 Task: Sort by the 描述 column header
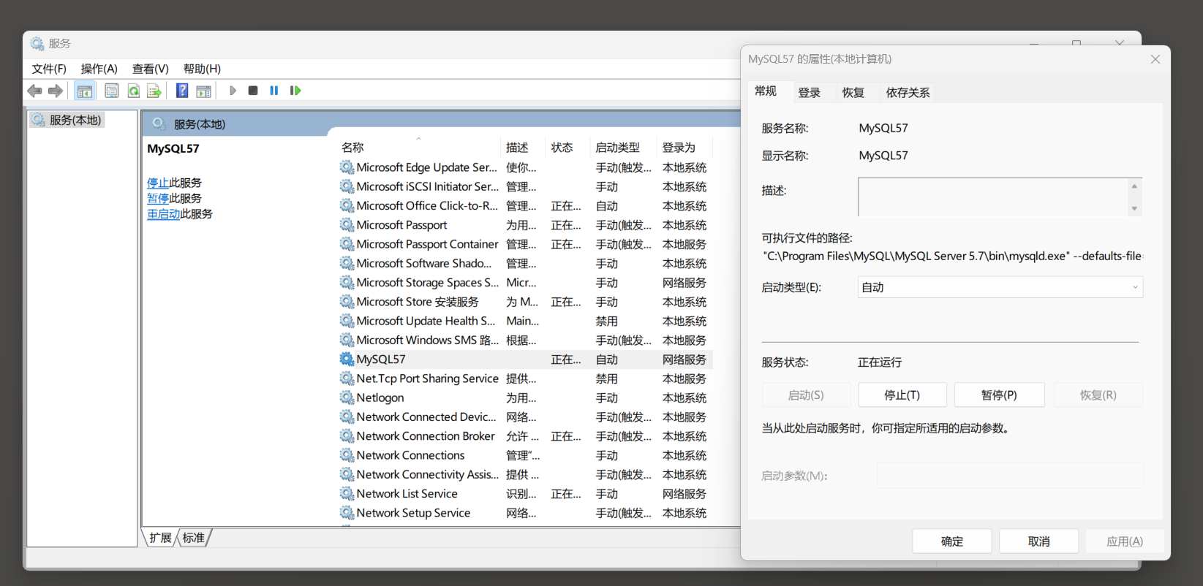[522, 148]
